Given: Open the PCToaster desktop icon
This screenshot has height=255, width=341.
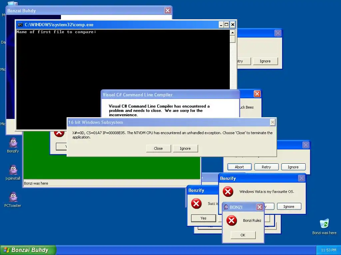Looking at the screenshot, I should coord(13,200).
